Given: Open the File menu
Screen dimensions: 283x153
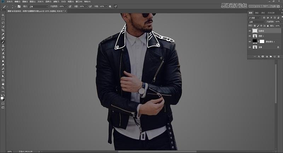Looking at the screenshot, I should pos(10,2).
